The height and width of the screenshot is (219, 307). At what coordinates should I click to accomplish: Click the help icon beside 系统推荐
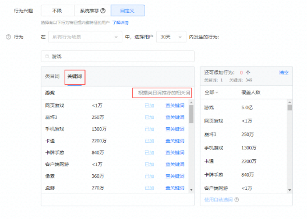coord(103,10)
